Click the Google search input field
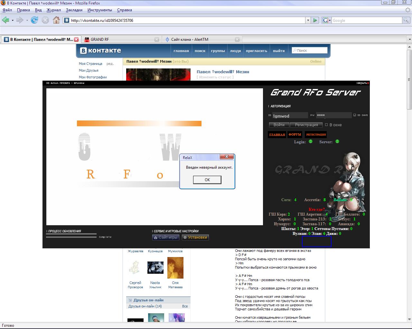 [x=367, y=20]
